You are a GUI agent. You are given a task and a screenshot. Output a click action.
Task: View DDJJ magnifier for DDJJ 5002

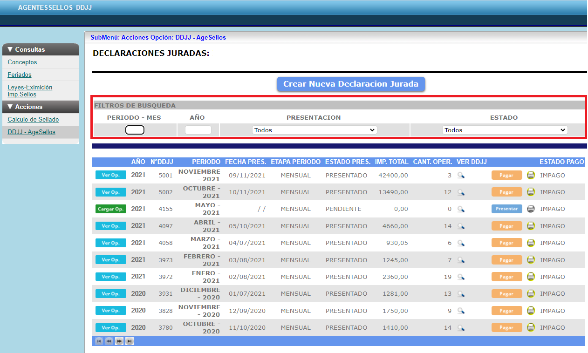click(461, 192)
